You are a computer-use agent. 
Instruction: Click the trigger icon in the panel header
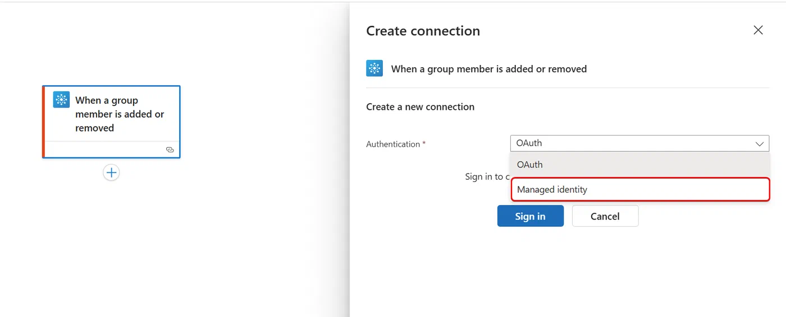click(374, 68)
